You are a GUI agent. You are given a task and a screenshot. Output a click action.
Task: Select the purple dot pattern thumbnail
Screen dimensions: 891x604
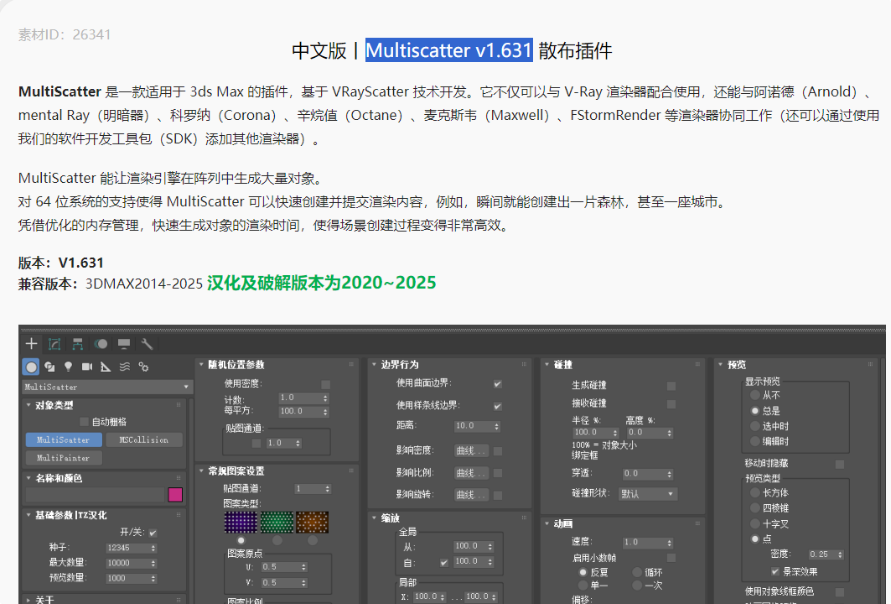click(241, 522)
